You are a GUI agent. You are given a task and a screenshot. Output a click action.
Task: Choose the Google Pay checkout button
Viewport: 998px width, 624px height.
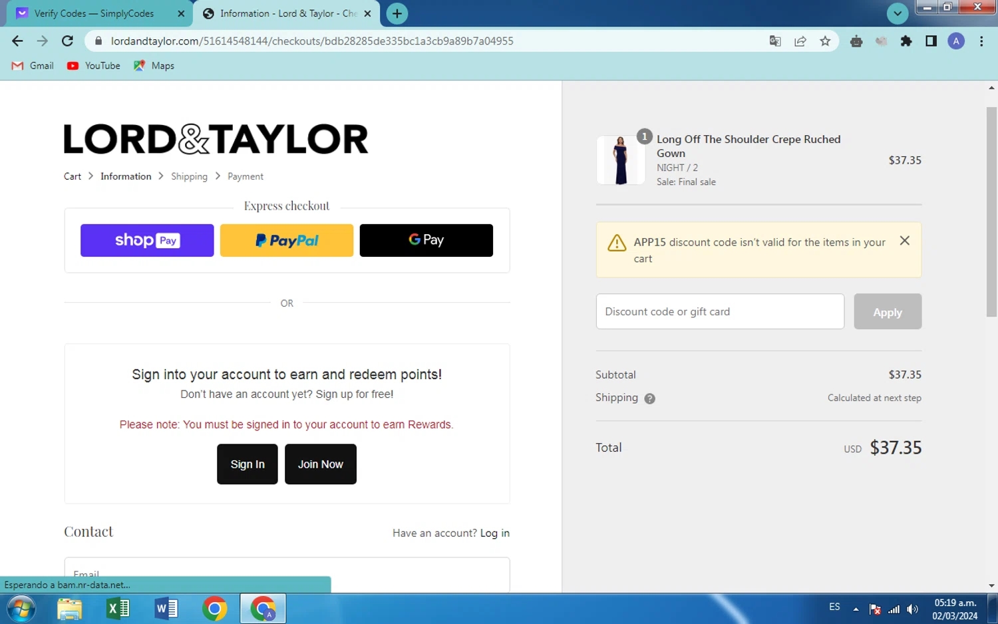point(426,240)
